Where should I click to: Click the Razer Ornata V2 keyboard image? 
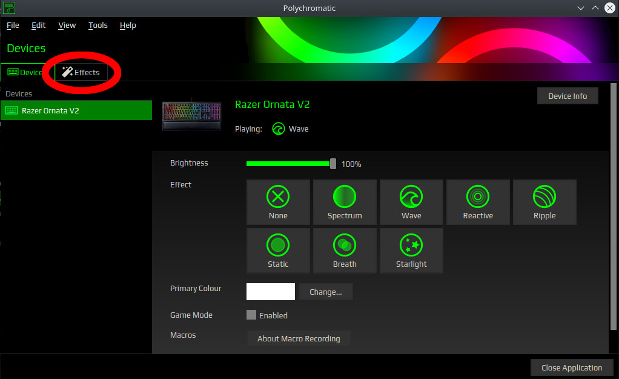(191, 115)
